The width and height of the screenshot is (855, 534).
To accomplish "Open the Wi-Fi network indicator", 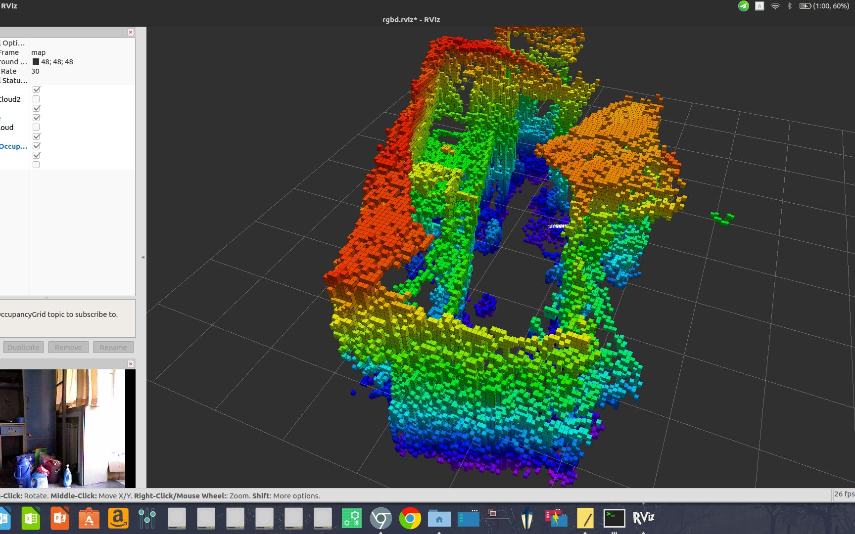I will click(x=775, y=6).
